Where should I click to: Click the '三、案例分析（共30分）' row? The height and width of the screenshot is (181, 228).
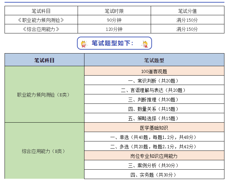coord(154,165)
